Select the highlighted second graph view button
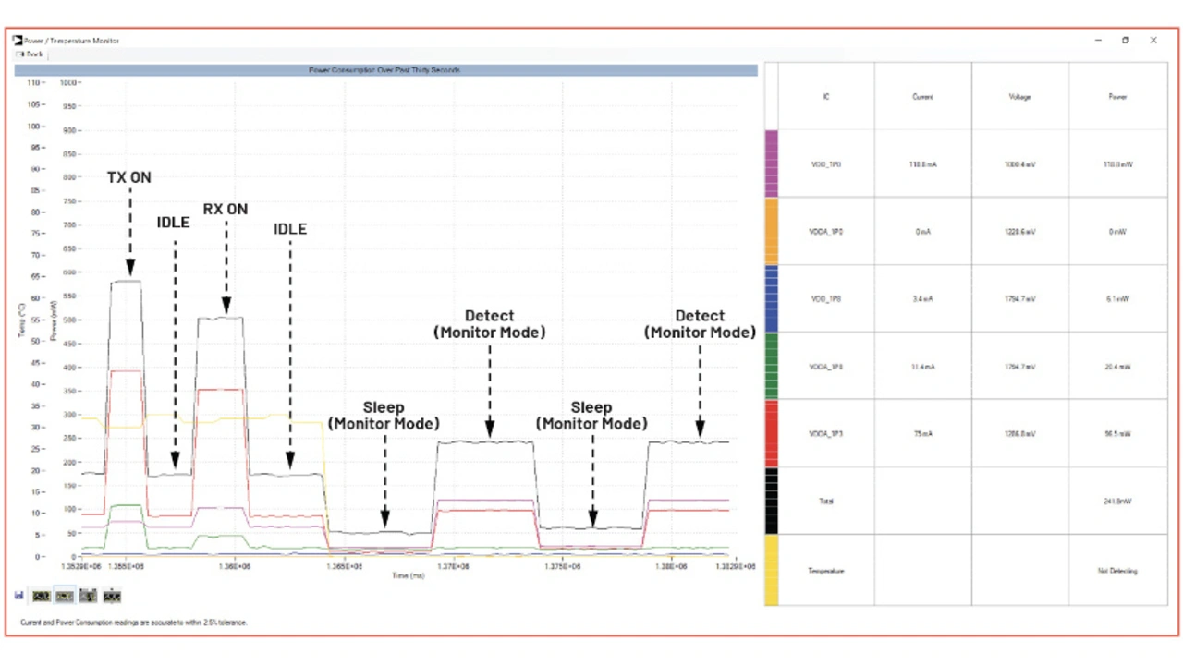This screenshot has height=665, width=1183. point(65,596)
